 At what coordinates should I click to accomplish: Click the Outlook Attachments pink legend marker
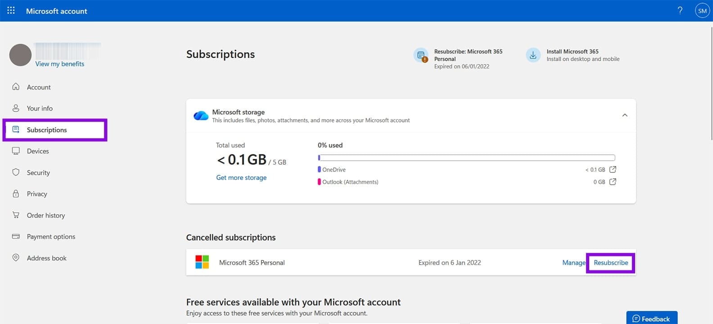pyautogui.click(x=319, y=182)
